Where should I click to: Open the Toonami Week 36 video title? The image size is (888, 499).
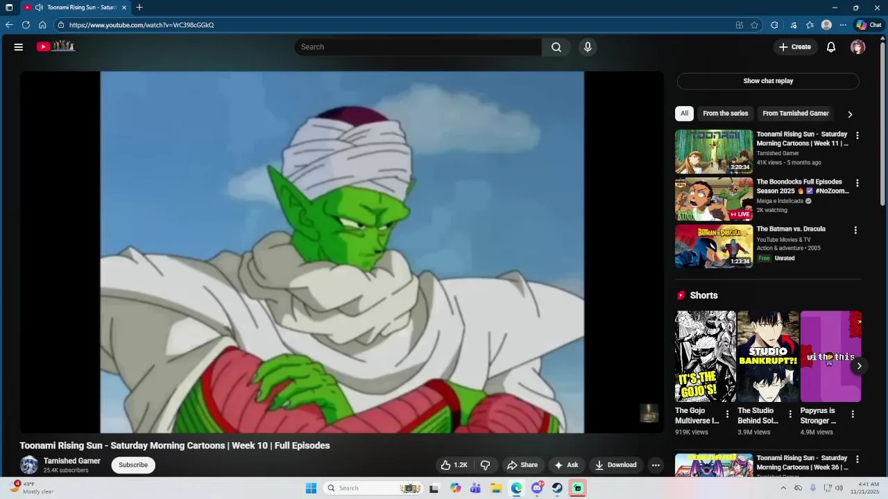coord(803,462)
